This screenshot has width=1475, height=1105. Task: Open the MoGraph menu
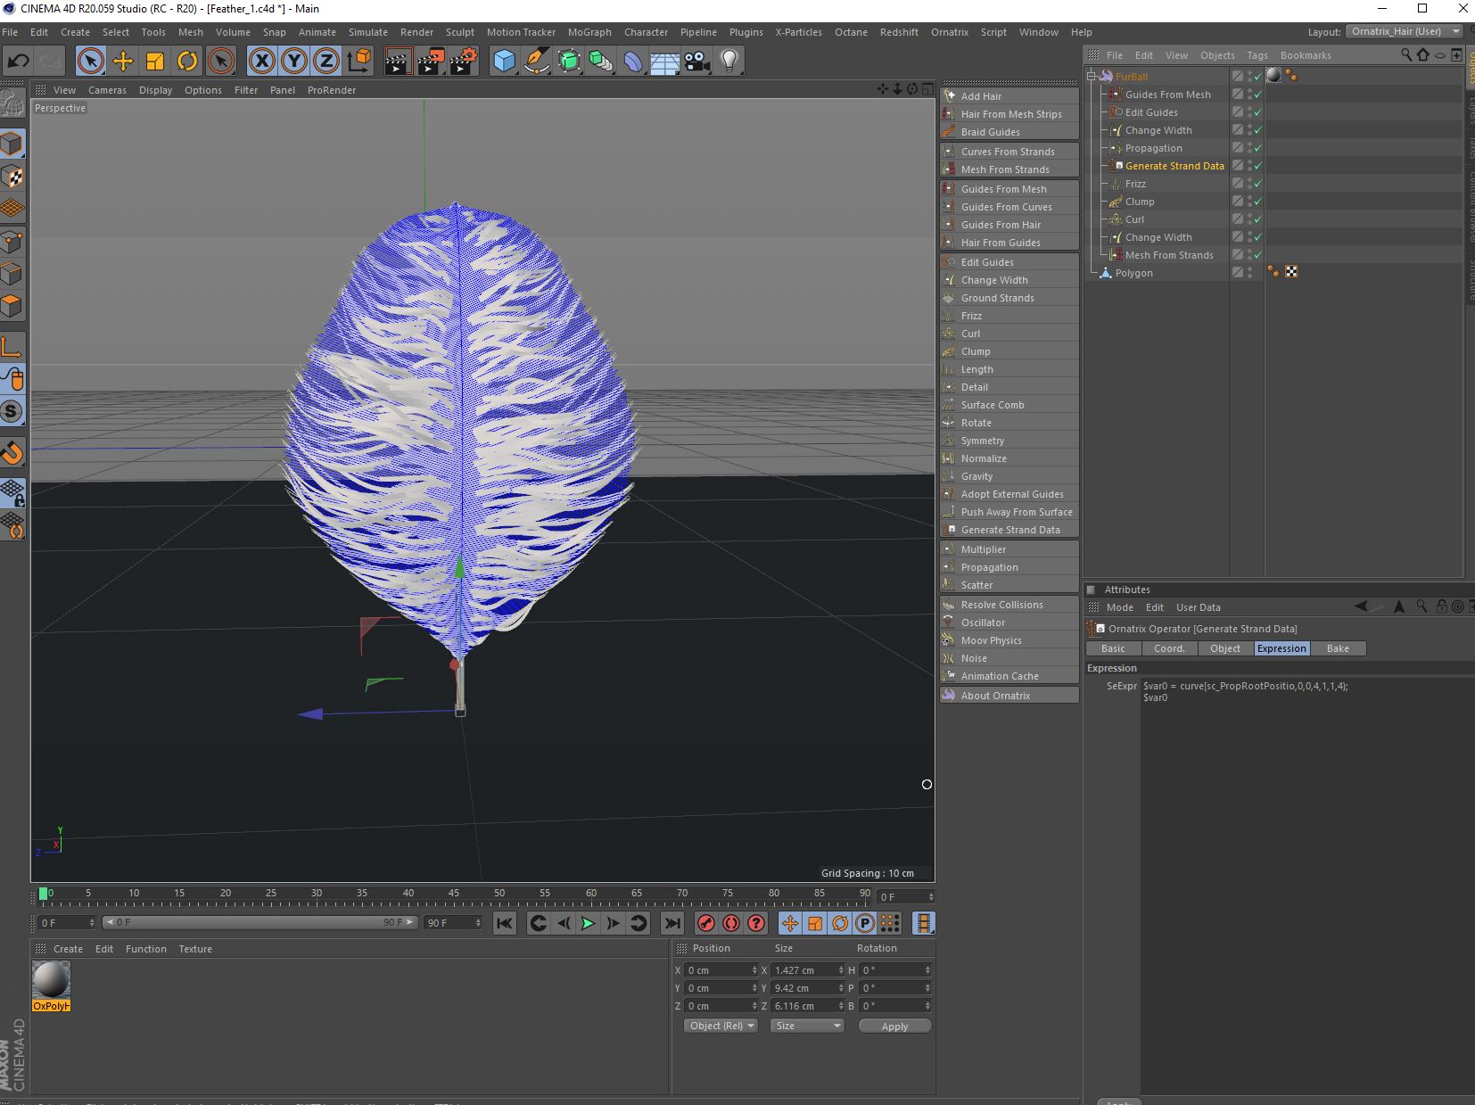click(x=589, y=32)
